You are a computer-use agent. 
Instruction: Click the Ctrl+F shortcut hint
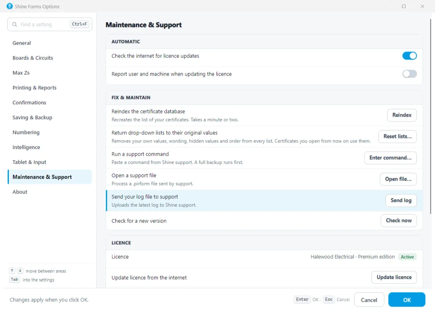[x=79, y=24]
